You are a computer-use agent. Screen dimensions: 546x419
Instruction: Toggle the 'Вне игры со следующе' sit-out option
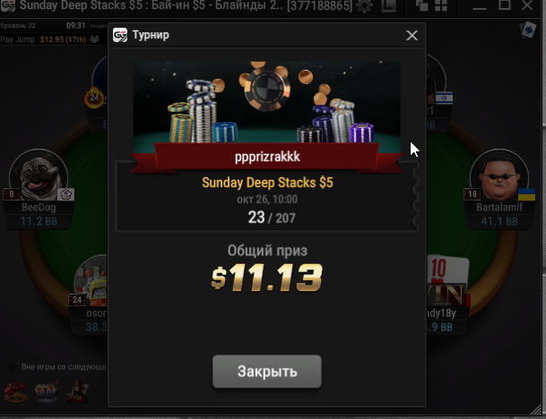pos(13,366)
